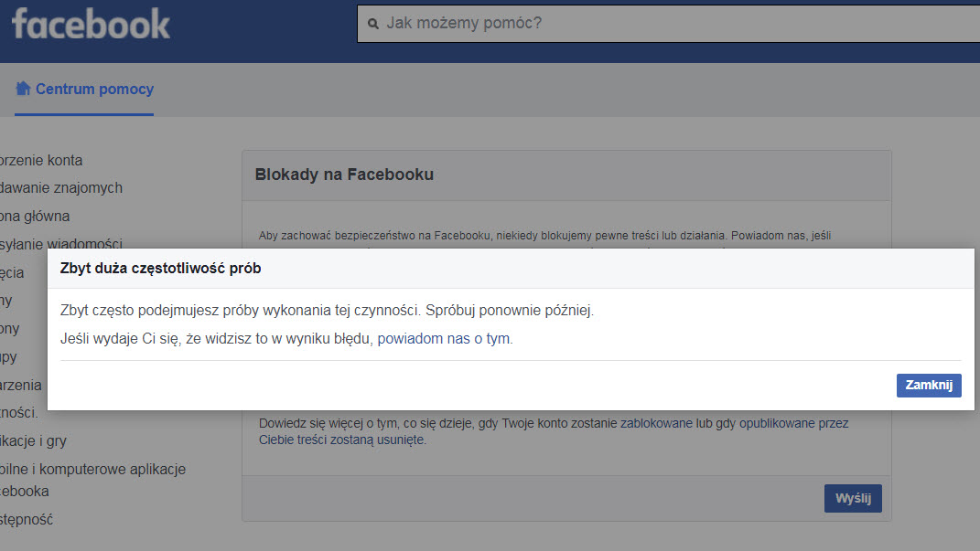The height and width of the screenshot is (551, 980).
Task: Open the sidebar topic ending in "konta"
Action: point(41,161)
